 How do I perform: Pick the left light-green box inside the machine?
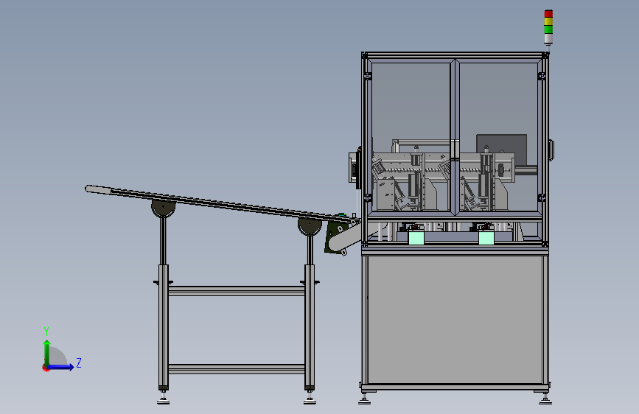pyautogui.click(x=416, y=237)
